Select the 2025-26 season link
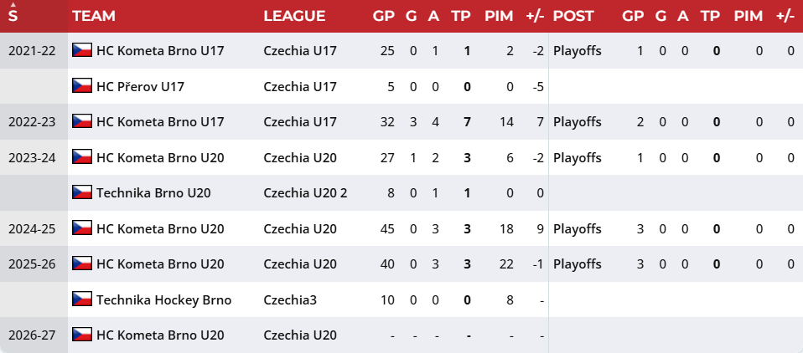Image resolution: width=803 pixels, height=353 pixels. [32, 264]
